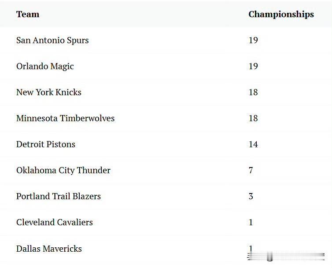
Task: Select the Oklahoma City Thunder team name
Action: point(63,171)
